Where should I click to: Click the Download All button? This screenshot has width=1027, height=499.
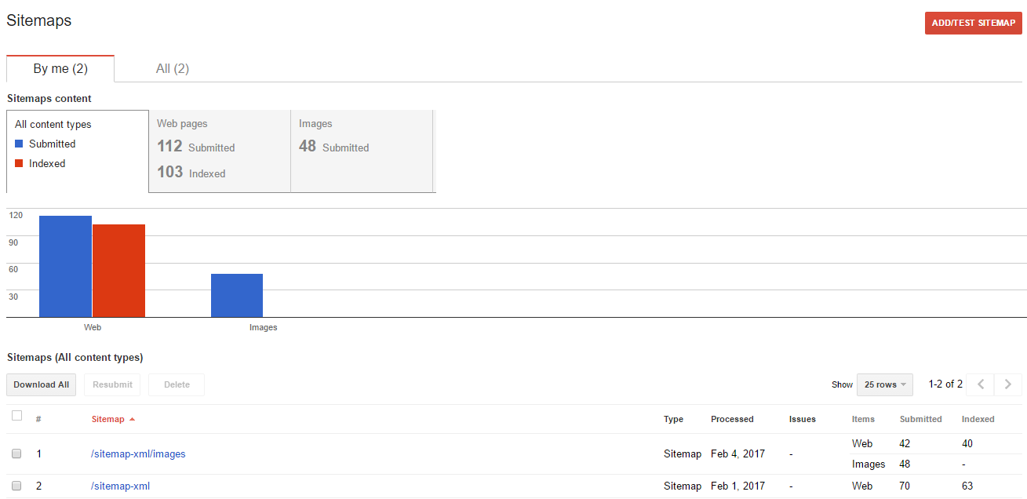(41, 384)
